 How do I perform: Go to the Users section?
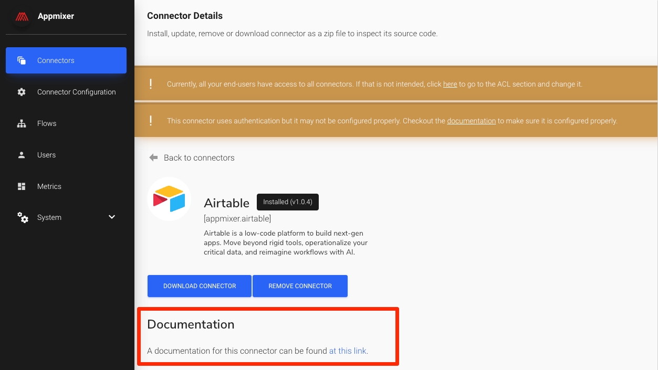tap(46, 155)
